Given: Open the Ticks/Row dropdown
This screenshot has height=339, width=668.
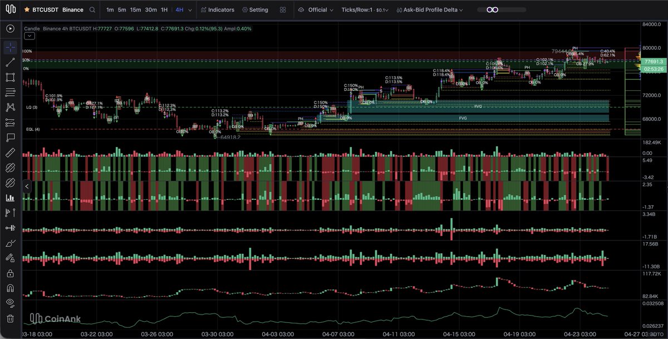Looking at the screenshot, I should (x=365, y=10).
